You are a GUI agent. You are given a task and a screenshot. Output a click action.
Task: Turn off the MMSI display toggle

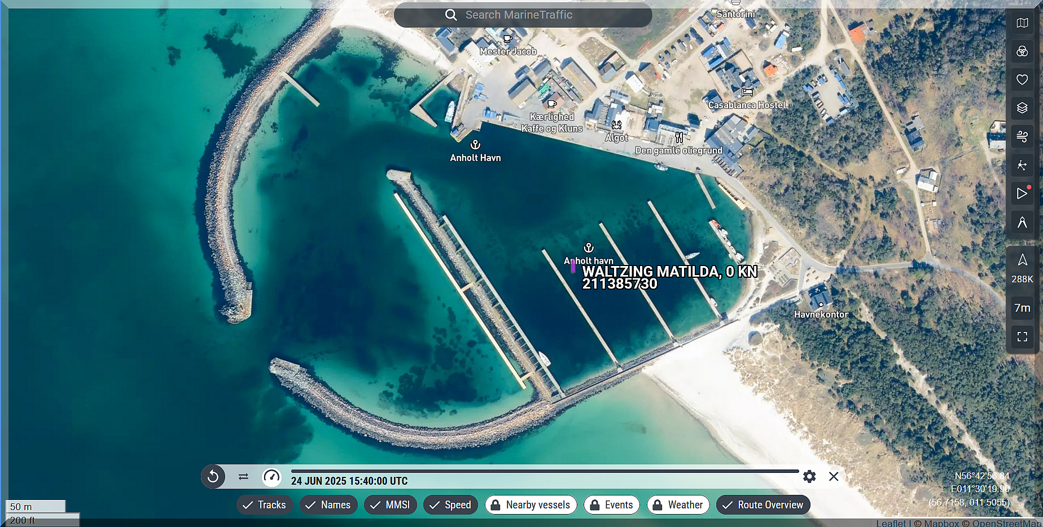click(x=390, y=505)
